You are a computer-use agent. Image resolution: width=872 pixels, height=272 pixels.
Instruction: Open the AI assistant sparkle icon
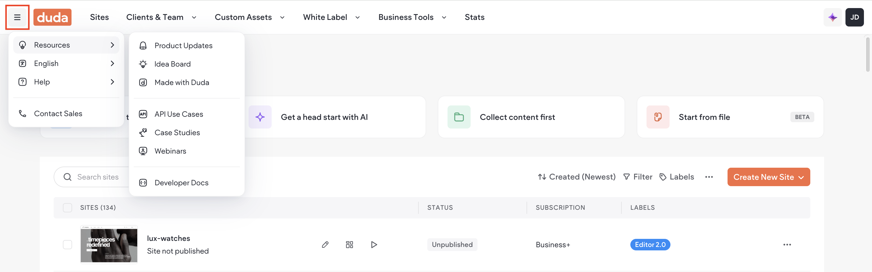(x=832, y=17)
